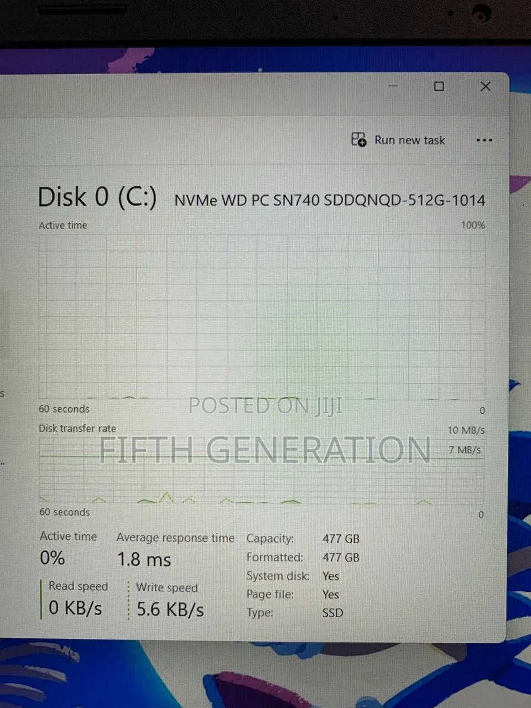Click the Write speed 5.6 KB/s value
The image size is (531, 708).
pos(170,610)
